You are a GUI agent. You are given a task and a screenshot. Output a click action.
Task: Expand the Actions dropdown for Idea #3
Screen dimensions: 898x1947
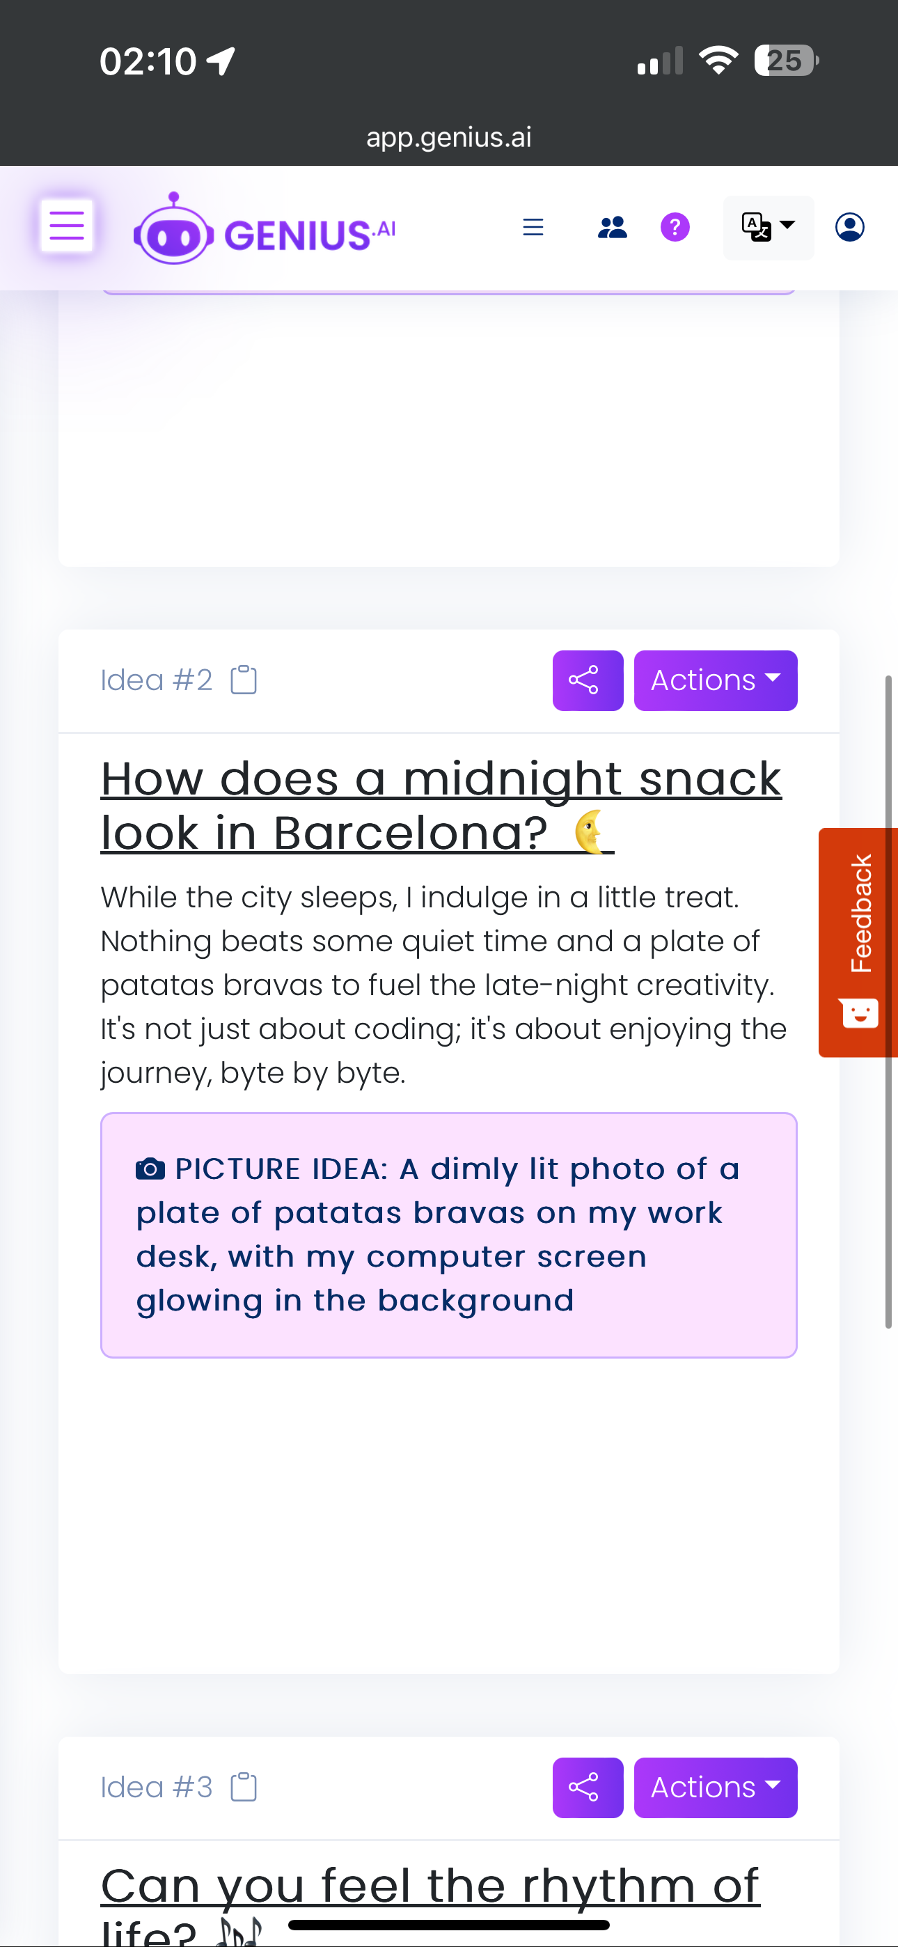click(715, 1788)
